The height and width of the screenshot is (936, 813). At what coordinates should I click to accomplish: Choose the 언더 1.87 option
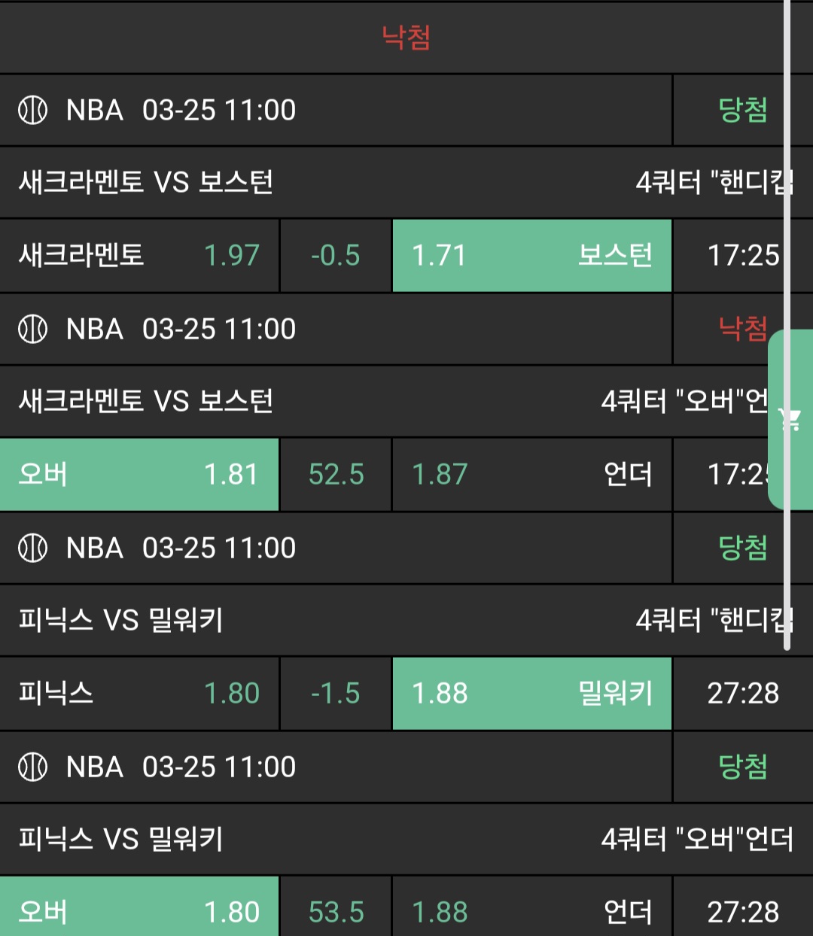pos(531,475)
